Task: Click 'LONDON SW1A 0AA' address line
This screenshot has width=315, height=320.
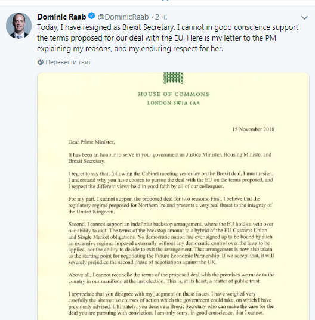Action: [x=174, y=103]
